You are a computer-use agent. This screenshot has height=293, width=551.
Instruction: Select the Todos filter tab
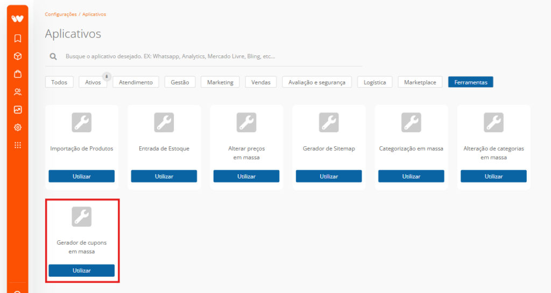[x=59, y=82]
